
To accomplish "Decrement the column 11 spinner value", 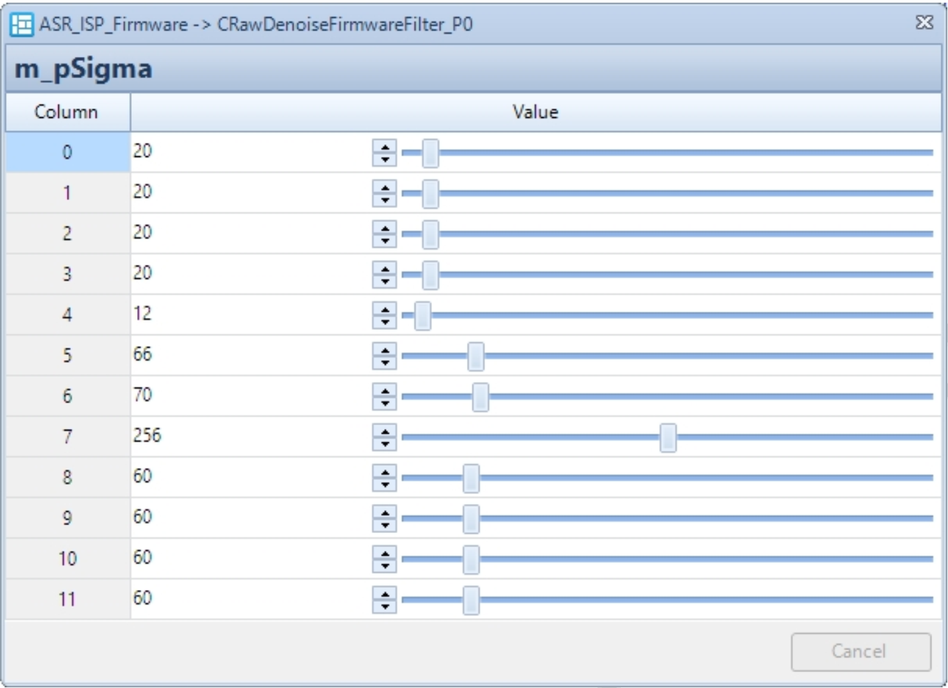I will click(x=385, y=606).
